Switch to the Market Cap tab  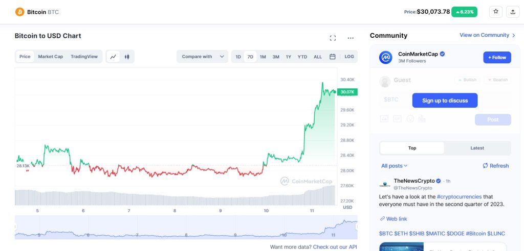tap(51, 57)
